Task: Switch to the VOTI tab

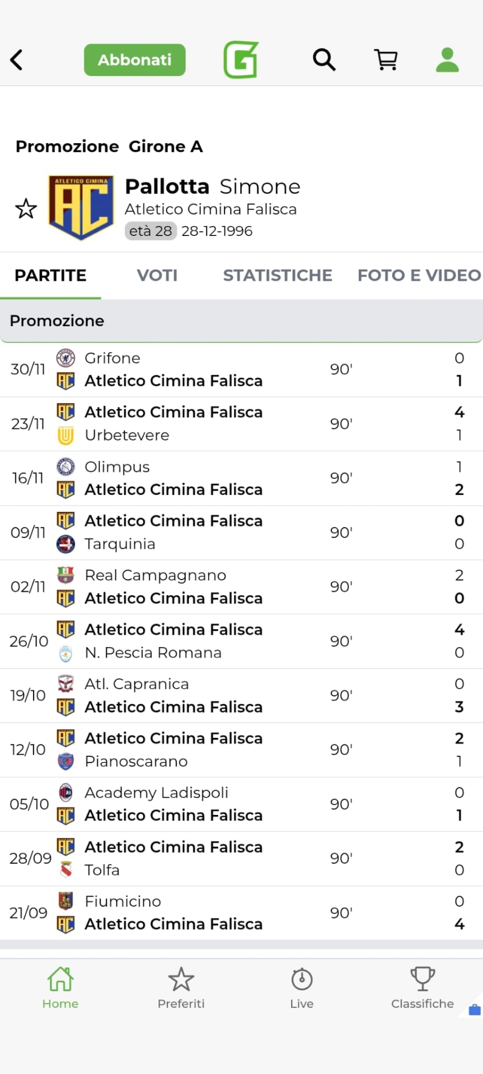Action: click(x=157, y=275)
